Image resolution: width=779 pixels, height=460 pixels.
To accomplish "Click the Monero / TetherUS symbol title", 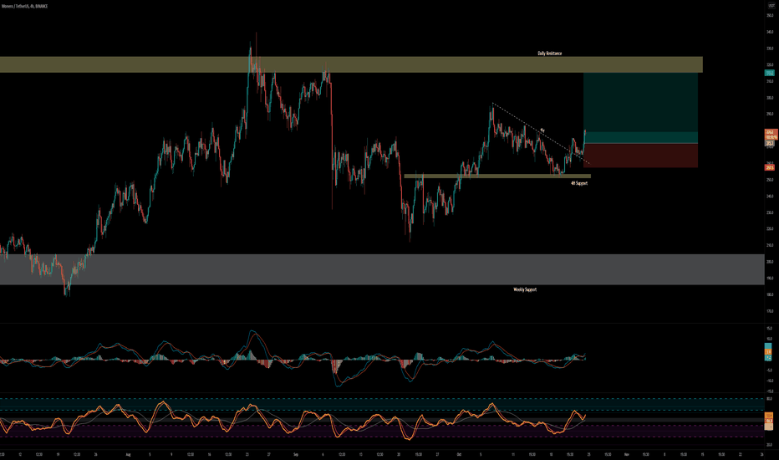I will [x=25, y=6].
